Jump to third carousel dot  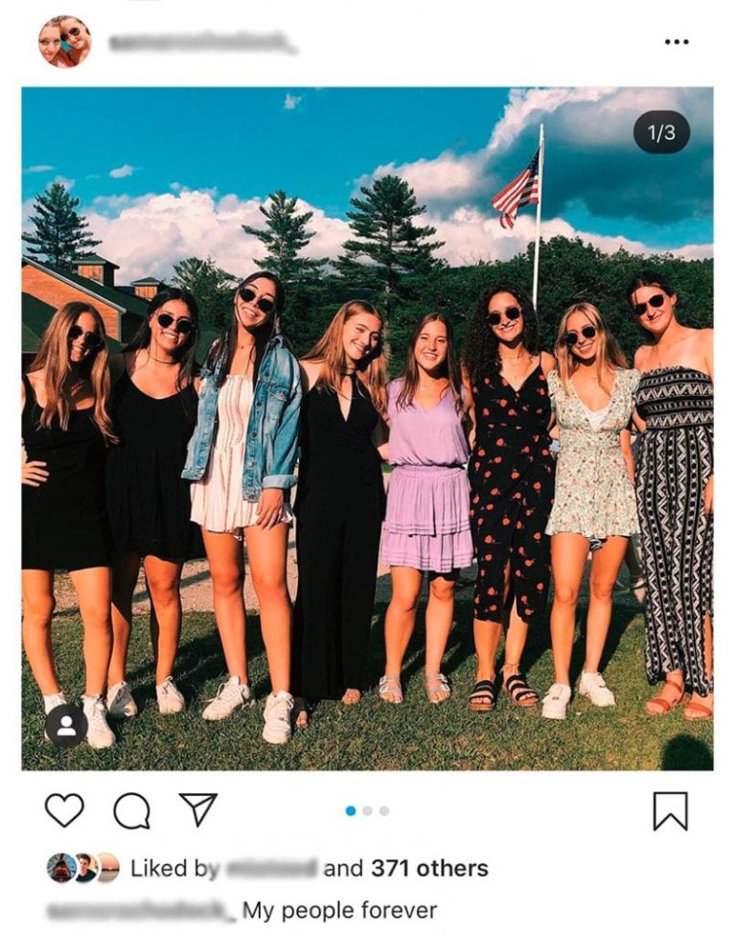383,811
